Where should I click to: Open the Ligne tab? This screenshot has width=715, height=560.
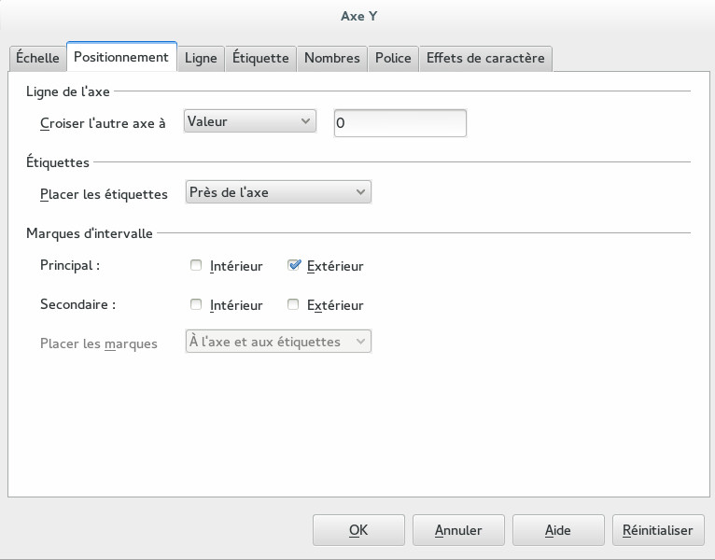(x=201, y=58)
